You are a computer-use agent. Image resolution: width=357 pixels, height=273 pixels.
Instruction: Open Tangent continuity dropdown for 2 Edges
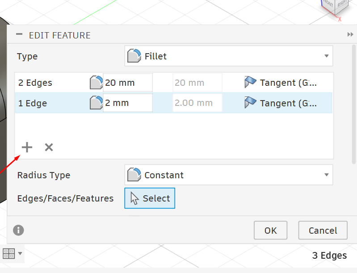(x=281, y=82)
